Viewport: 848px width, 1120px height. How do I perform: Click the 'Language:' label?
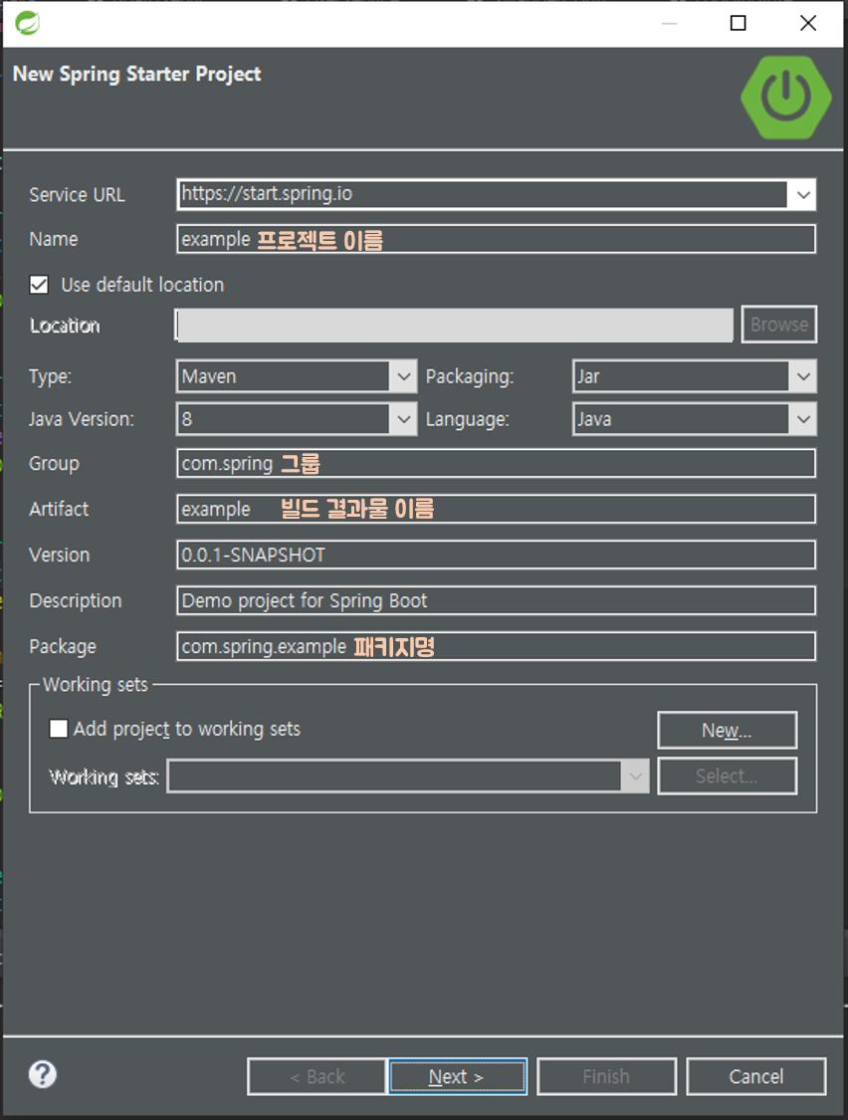click(x=467, y=420)
